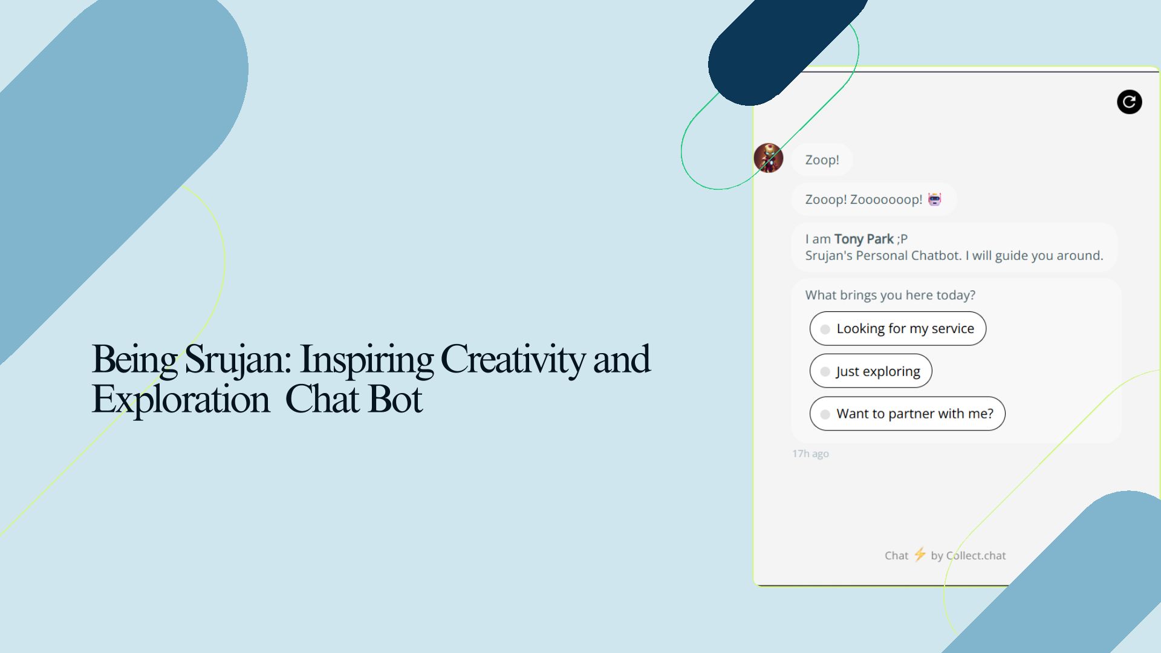Click the lightning bolt icon in footer

(x=920, y=554)
